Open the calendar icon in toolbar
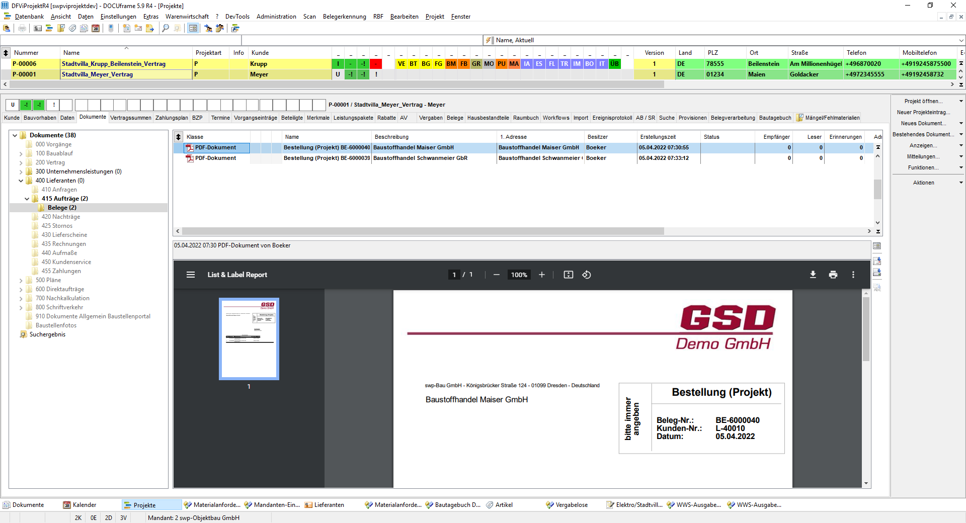Viewport: 966px width, 523px height. [x=96, y=28]
